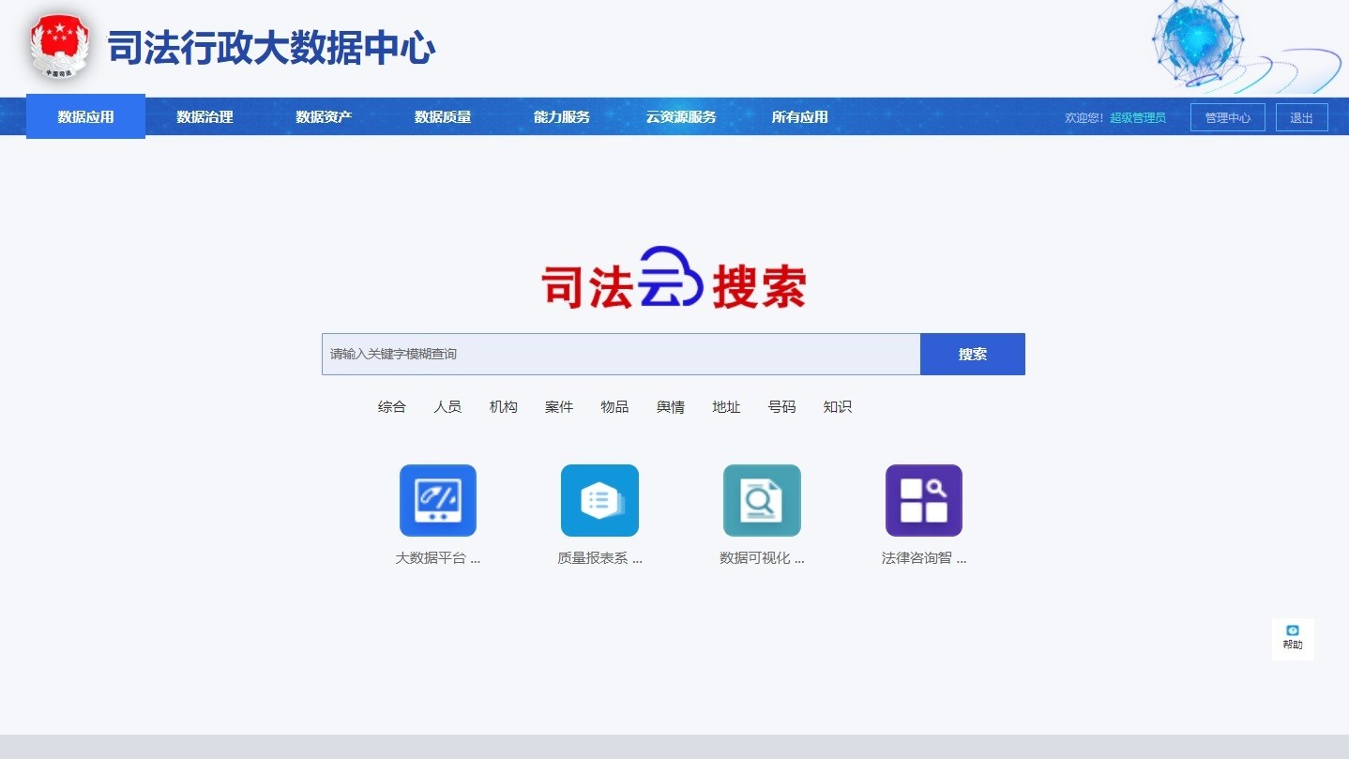Viewport: 1349px width, 759px height.
Task: Click the 超级管理员 username link
Action: 1138,118
